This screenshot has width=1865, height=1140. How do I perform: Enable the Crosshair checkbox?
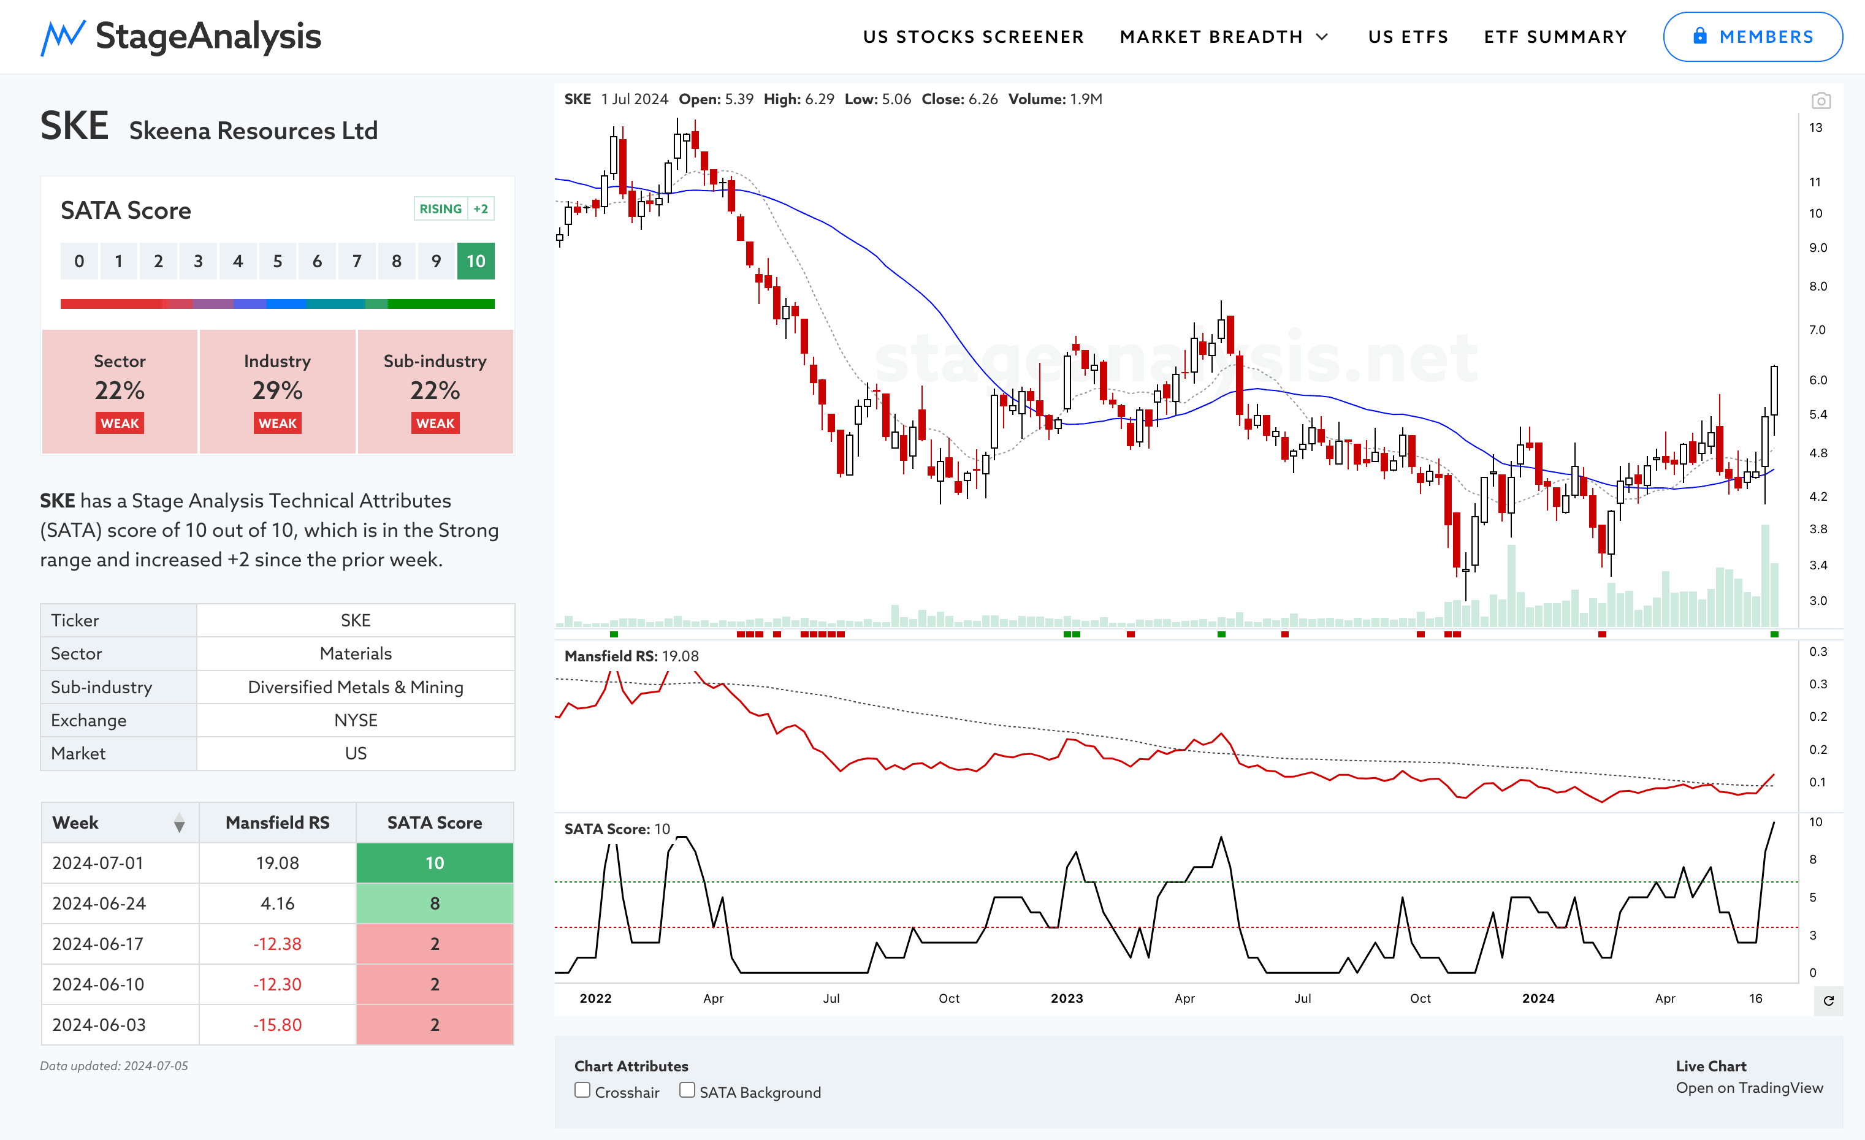tap(582, 1090)
